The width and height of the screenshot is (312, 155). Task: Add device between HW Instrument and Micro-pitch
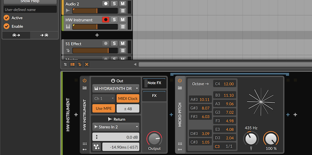(171, 115)
